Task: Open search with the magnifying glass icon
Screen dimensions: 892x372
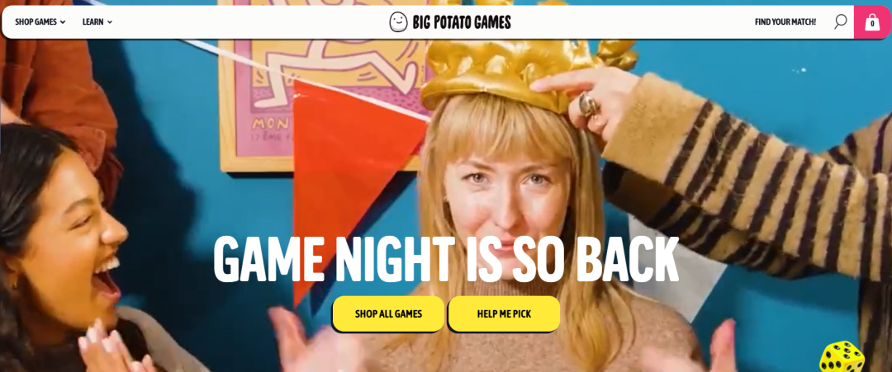Action: tap(840, 22)
